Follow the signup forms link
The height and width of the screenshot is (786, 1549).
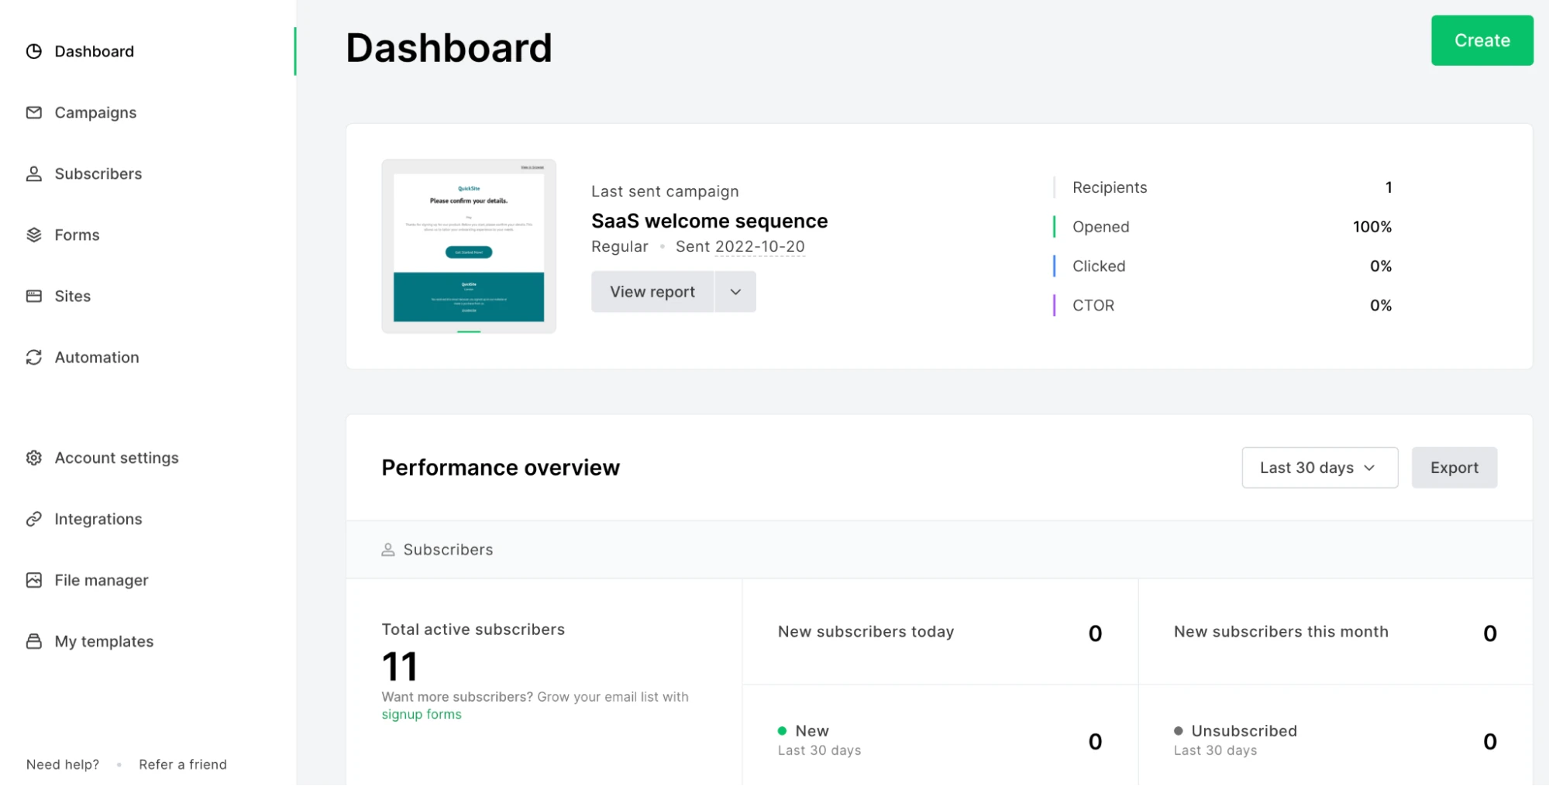(421, 714)
